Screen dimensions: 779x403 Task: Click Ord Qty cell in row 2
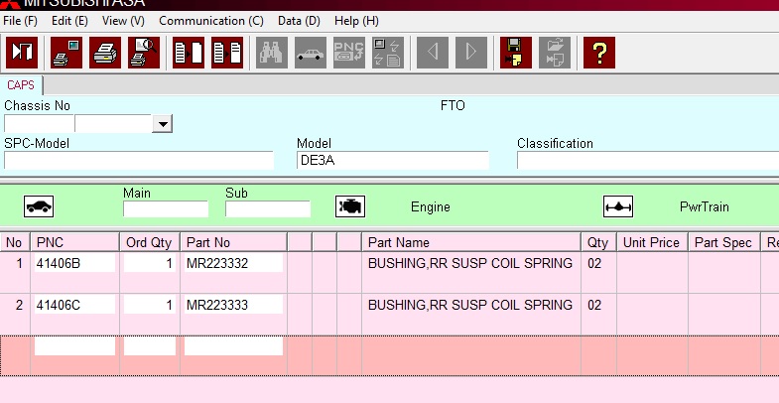point(150,304)
